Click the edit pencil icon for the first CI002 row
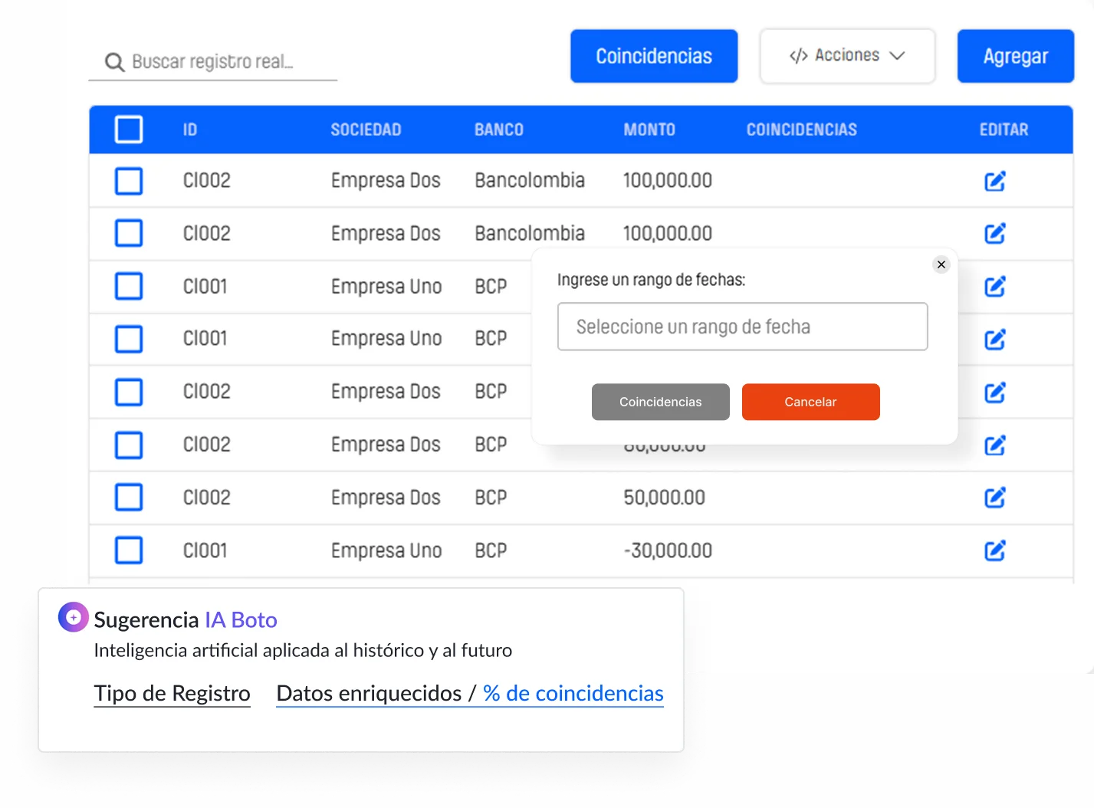 [x=994, y=181]
